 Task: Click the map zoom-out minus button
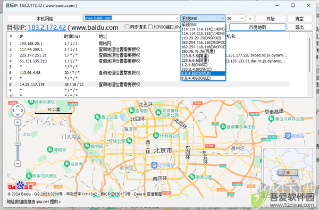click(x=18, y=163)
